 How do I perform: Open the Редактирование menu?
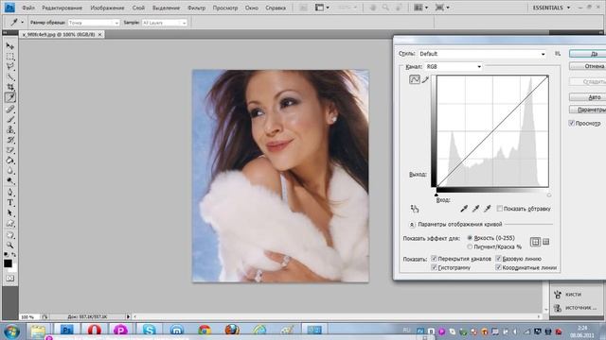click(x=62, y=8)
